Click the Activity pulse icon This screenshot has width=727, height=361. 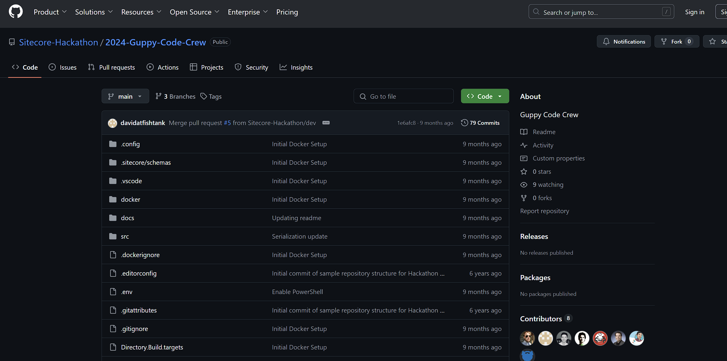[524, 145]
